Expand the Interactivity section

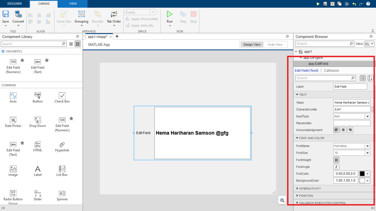coord(310,189)
